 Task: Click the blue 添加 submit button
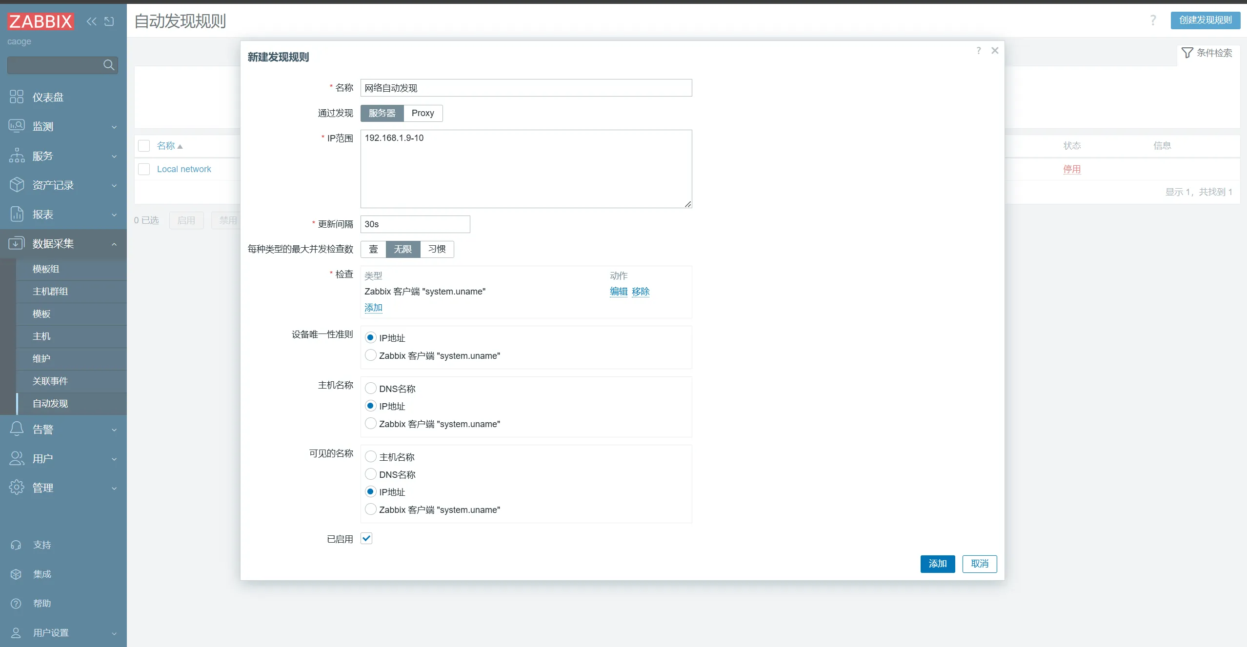point(937,564)
